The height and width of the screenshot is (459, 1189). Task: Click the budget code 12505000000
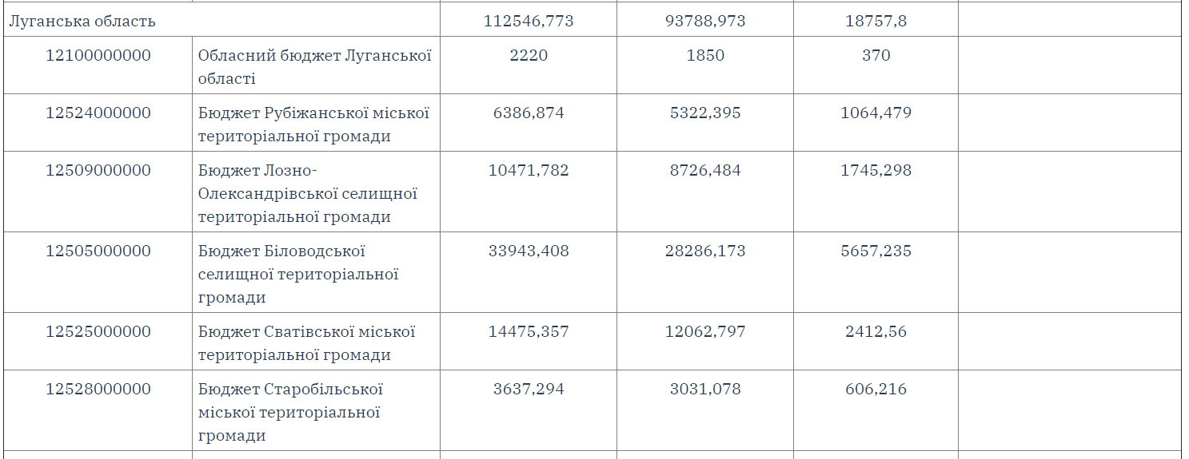tap(98, 251)
